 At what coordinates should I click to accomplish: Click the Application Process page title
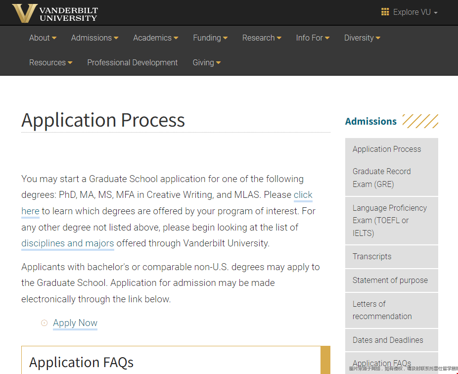[x=103, y=120]
